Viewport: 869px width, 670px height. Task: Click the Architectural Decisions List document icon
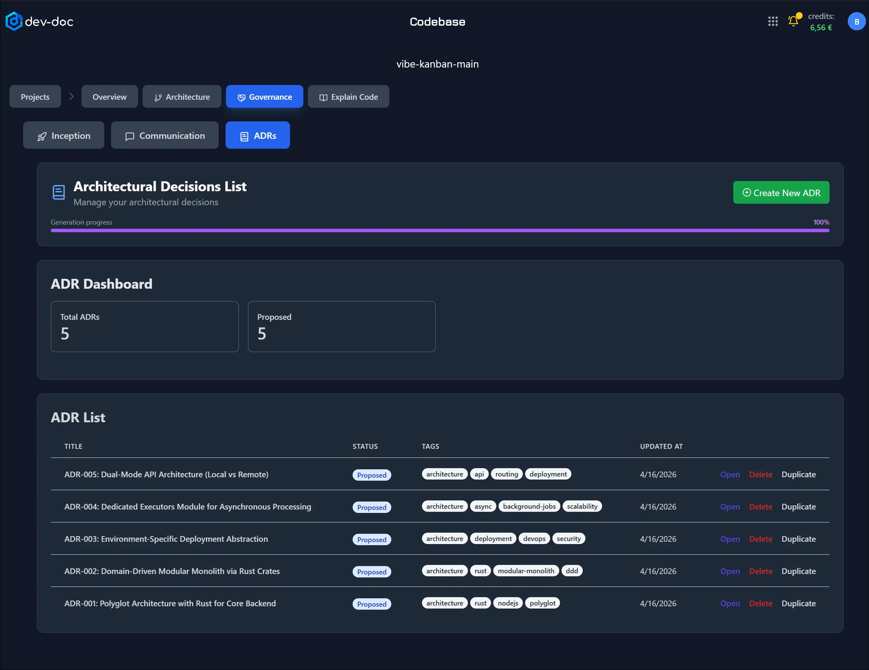click(x=59, y=192)
